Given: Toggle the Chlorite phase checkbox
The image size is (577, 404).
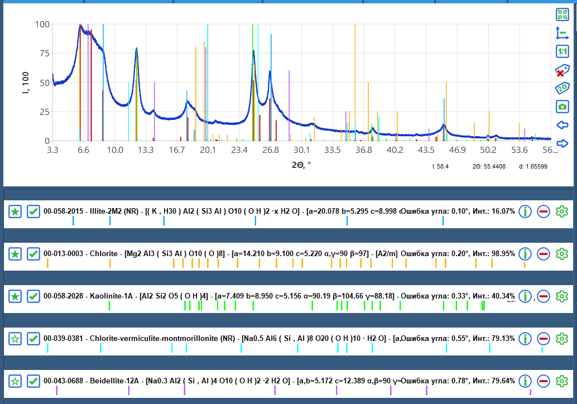Looking at the screenshot, I should (x=33, y=254).
